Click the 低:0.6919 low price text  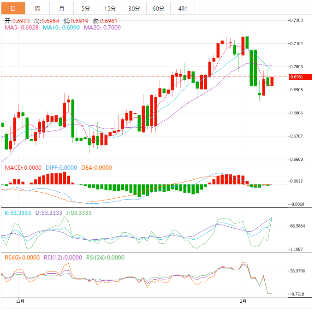[76, 21]
